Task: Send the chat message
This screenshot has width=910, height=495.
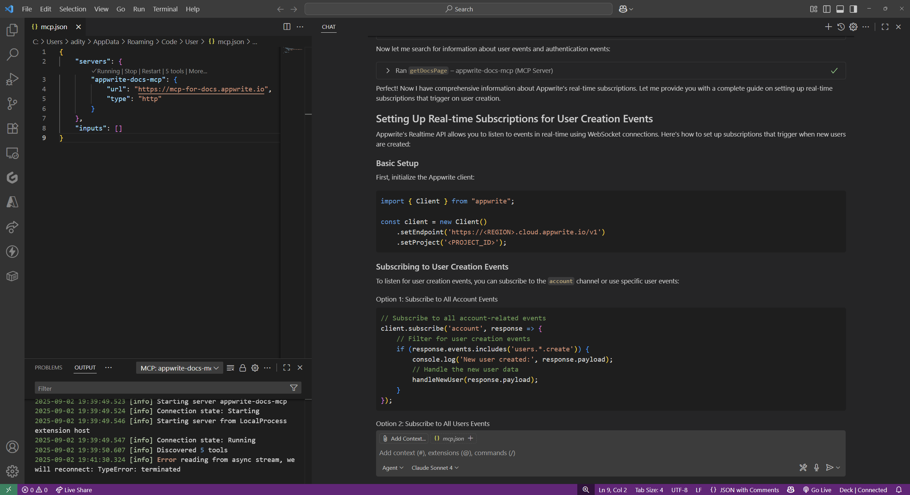Action: click(830, 468)
